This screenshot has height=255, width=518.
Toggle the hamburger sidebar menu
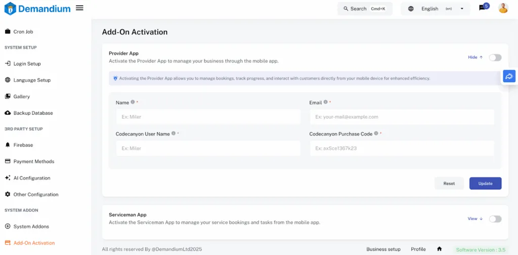point(79,8)
